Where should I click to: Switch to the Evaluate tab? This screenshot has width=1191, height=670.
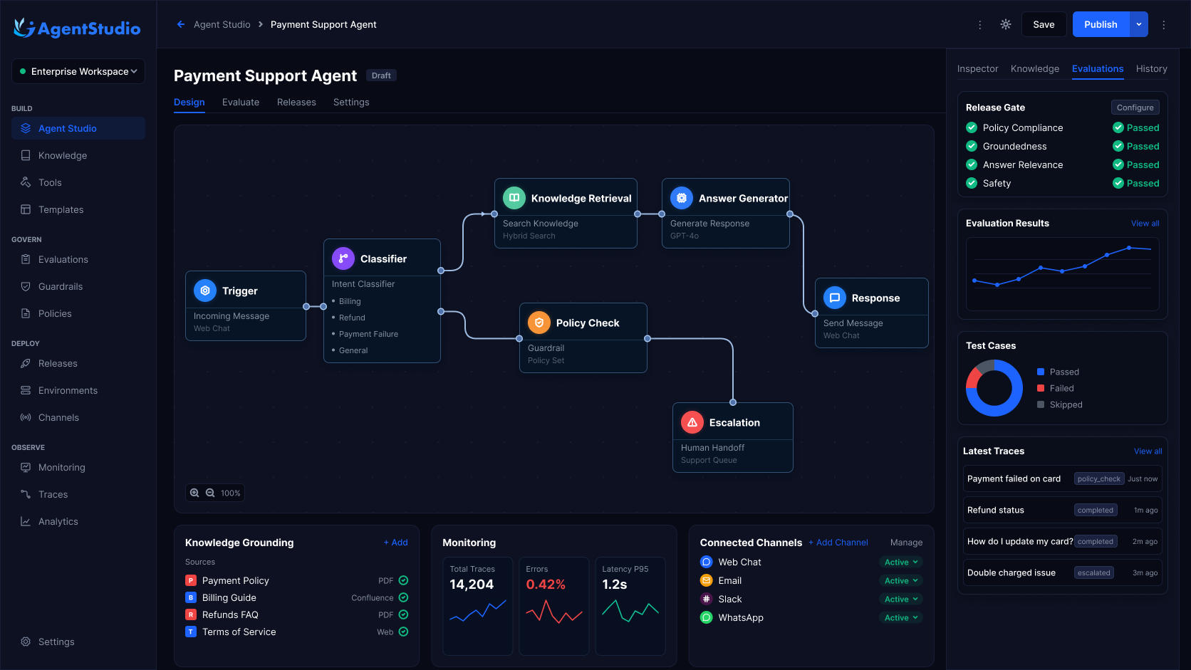[241, 102]
